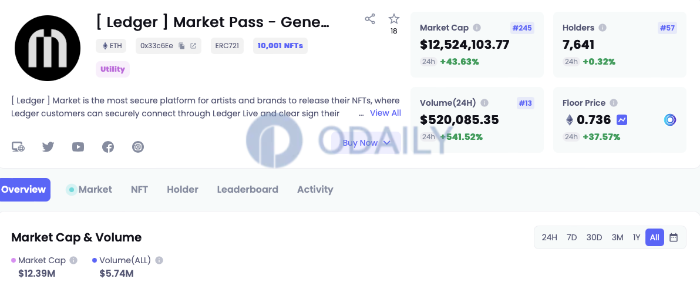Favorite the collection with the star icon
This screenshot has height=282, width=700.
click(x=393, y=19)
